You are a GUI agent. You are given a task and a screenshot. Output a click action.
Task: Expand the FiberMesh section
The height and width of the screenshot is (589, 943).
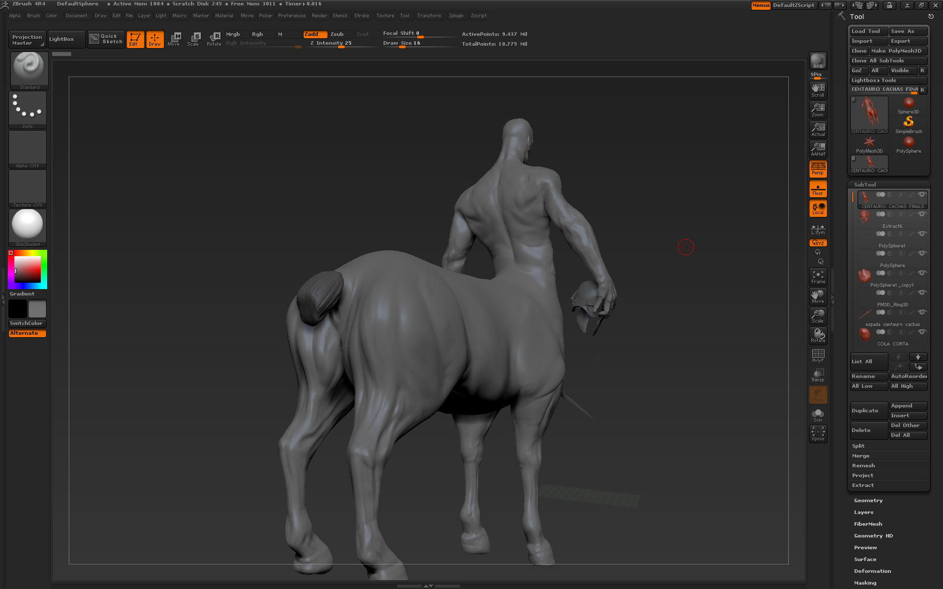[868, 524]
